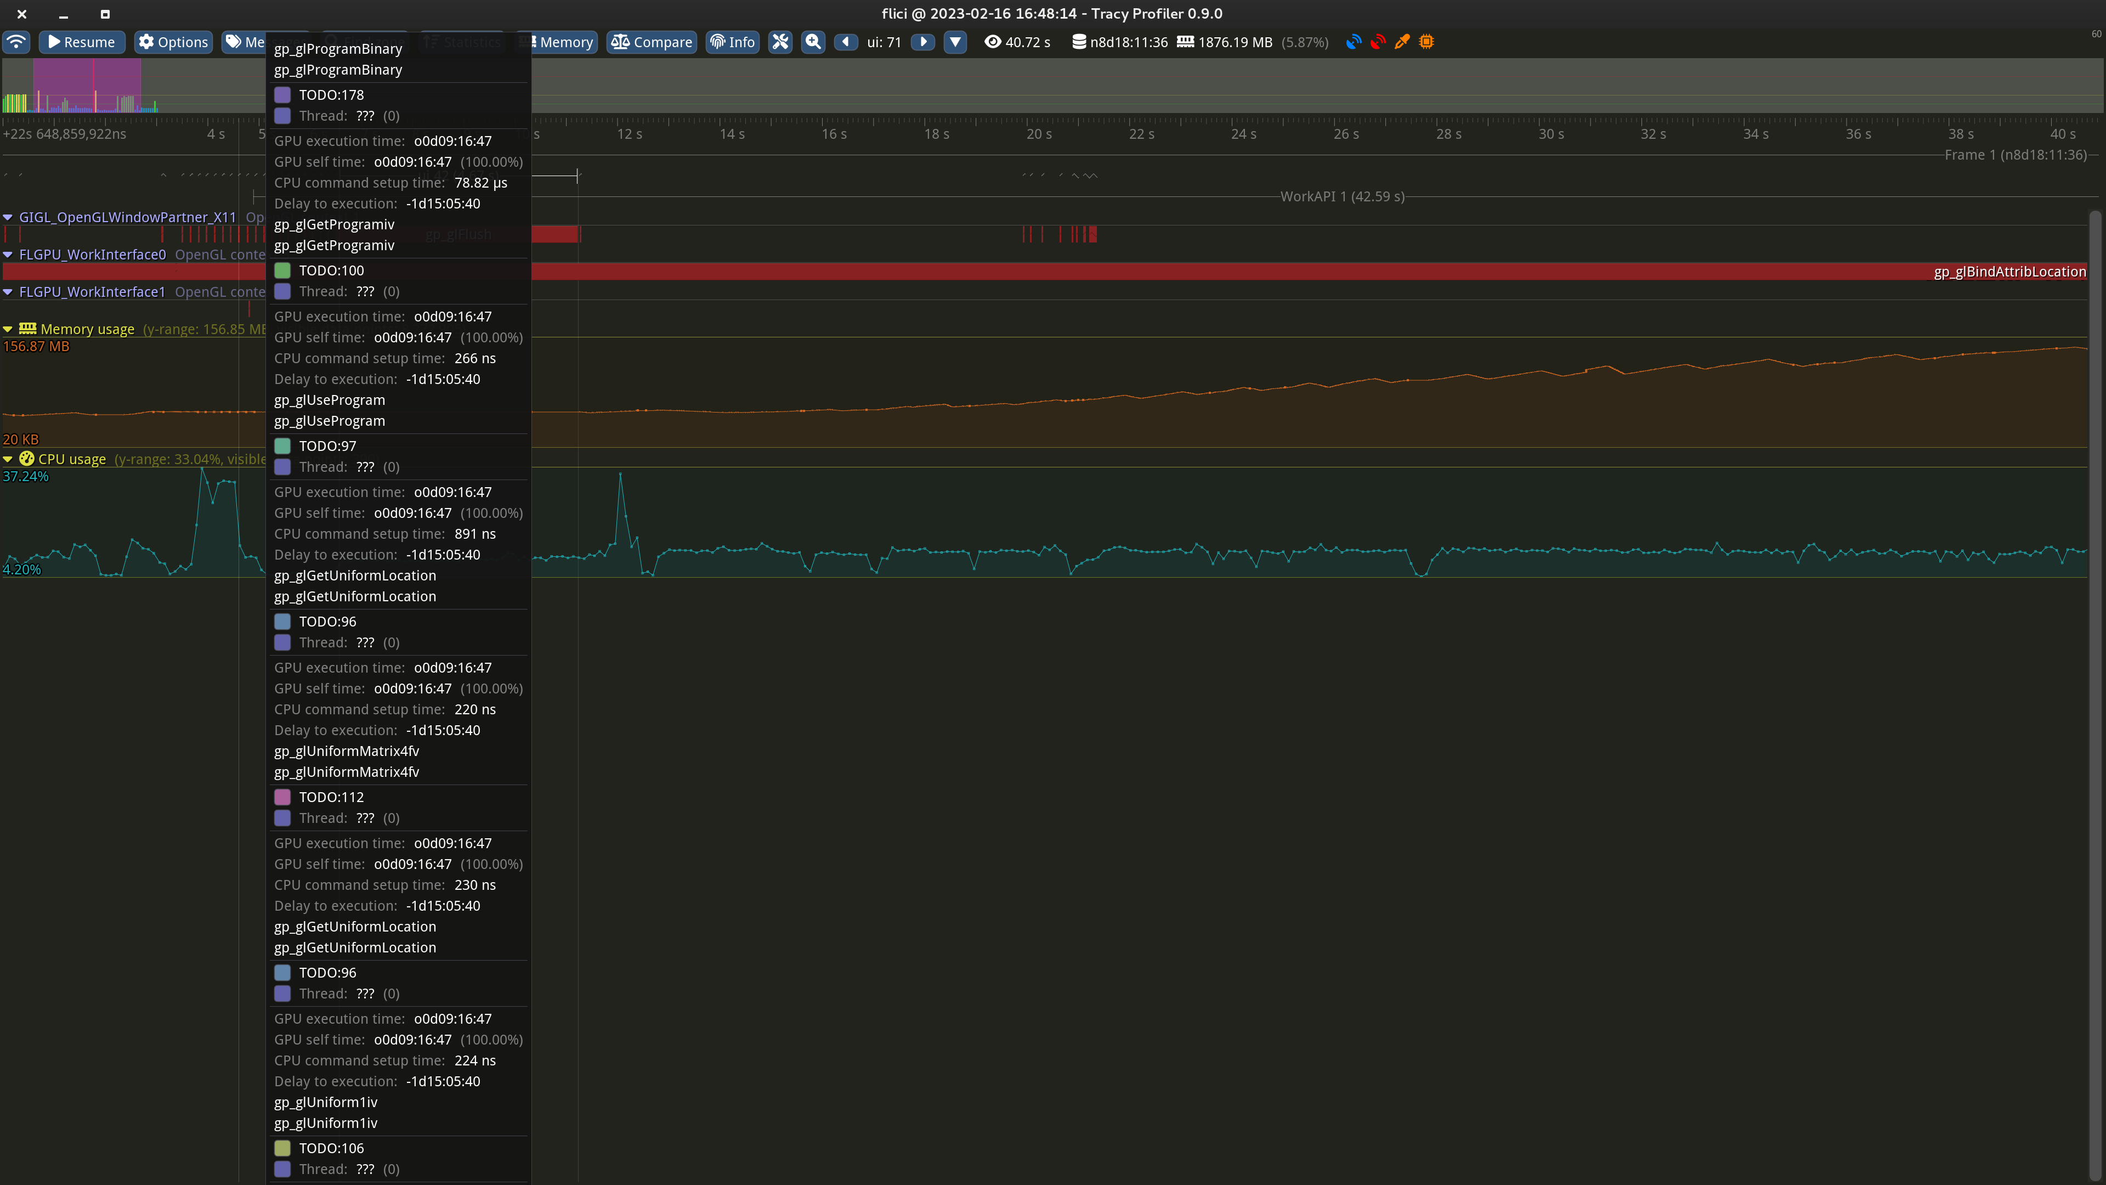The image size is (2106, 1185).
Task: Open the frame navigation dropdown arrow
Action: 955,42
